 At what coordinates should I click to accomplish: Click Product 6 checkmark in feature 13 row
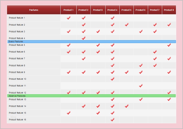[141, 99]
